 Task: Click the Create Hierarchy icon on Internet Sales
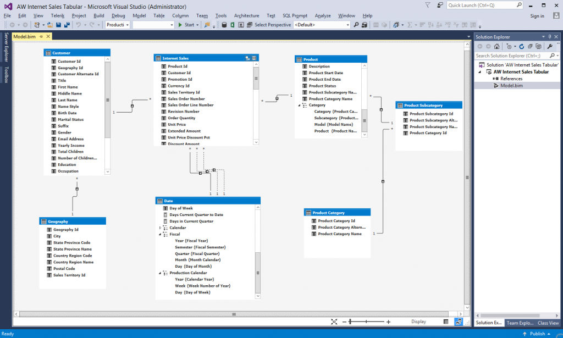click(x=247, y=58)
